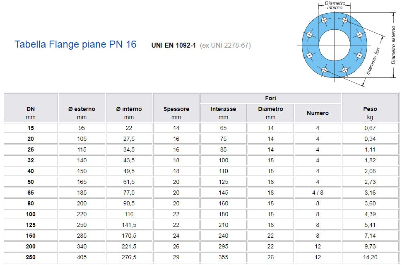402x265 pixels.
Task: Select the Peso column header
Action: [x=370, y=108]
